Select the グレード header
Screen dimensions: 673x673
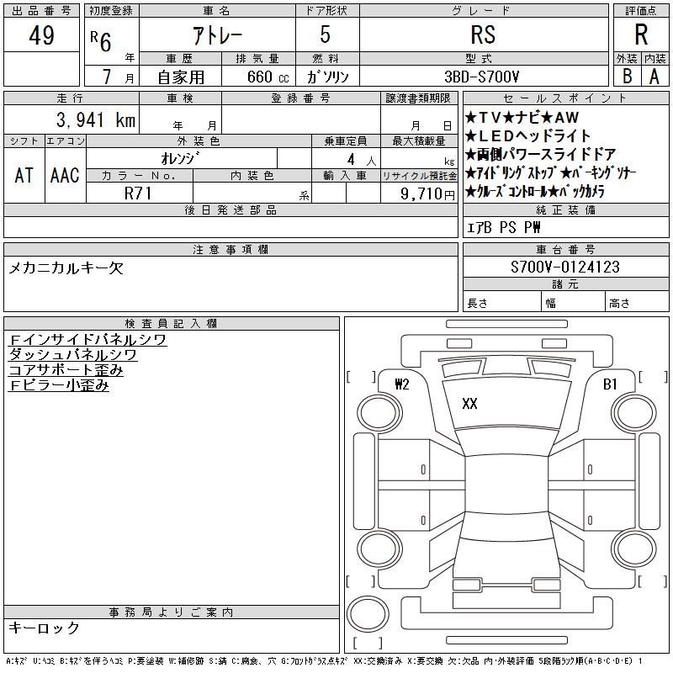click(484, 11)
